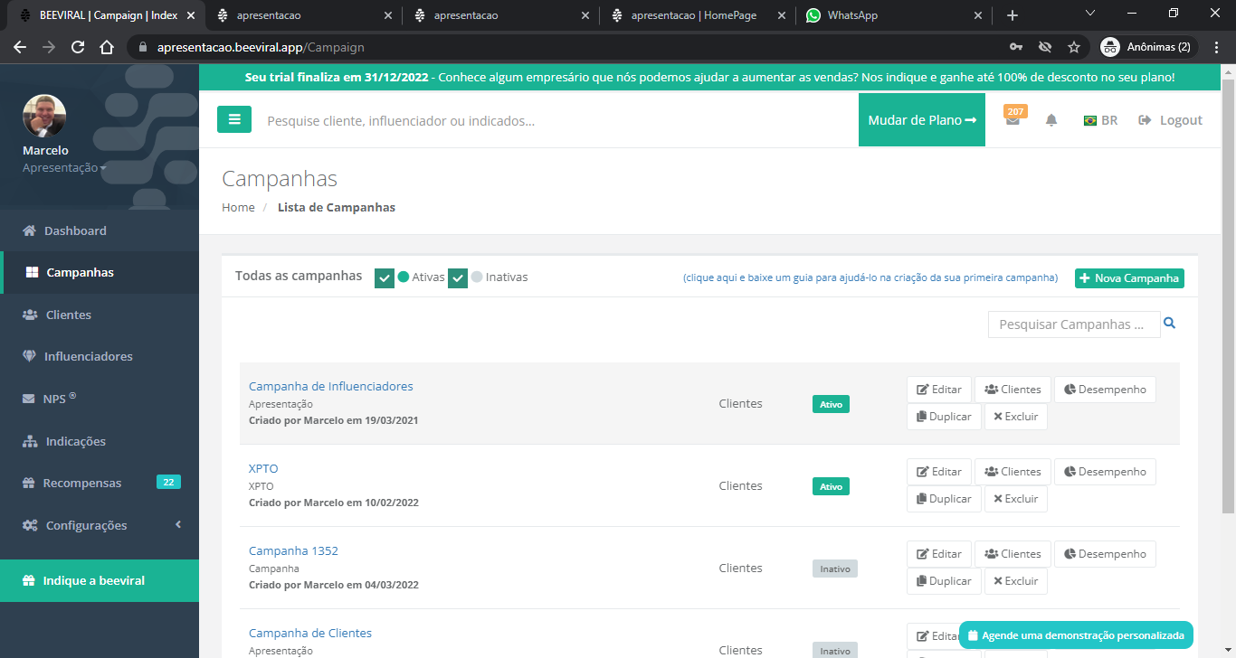Click the Ativo badge of XPTO

pyautogui.click(x=831, y=486)
